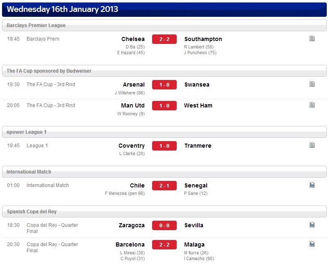Open the Barcelona team link

(x=130, y=245)
